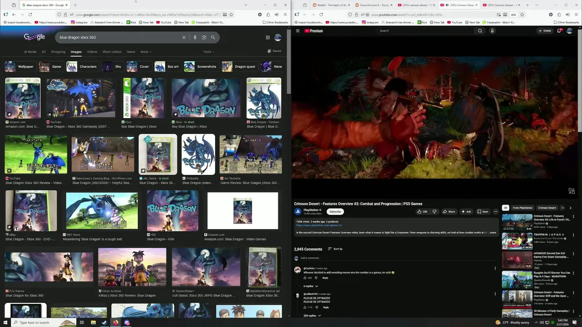
Task: Filter images by Characters chip
Action: point(82,67)
